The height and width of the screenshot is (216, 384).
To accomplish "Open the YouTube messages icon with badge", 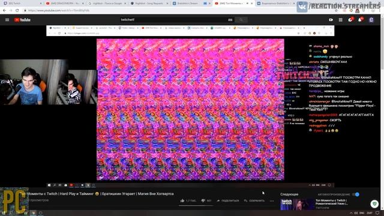I will coord(350,20).
